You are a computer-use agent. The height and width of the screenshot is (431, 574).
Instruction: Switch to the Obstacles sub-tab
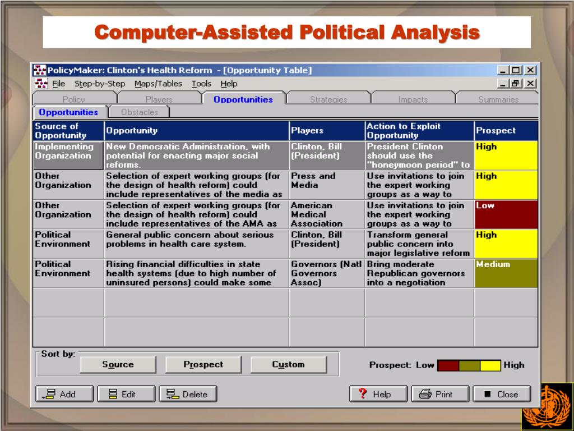click(x=140, y=112)
